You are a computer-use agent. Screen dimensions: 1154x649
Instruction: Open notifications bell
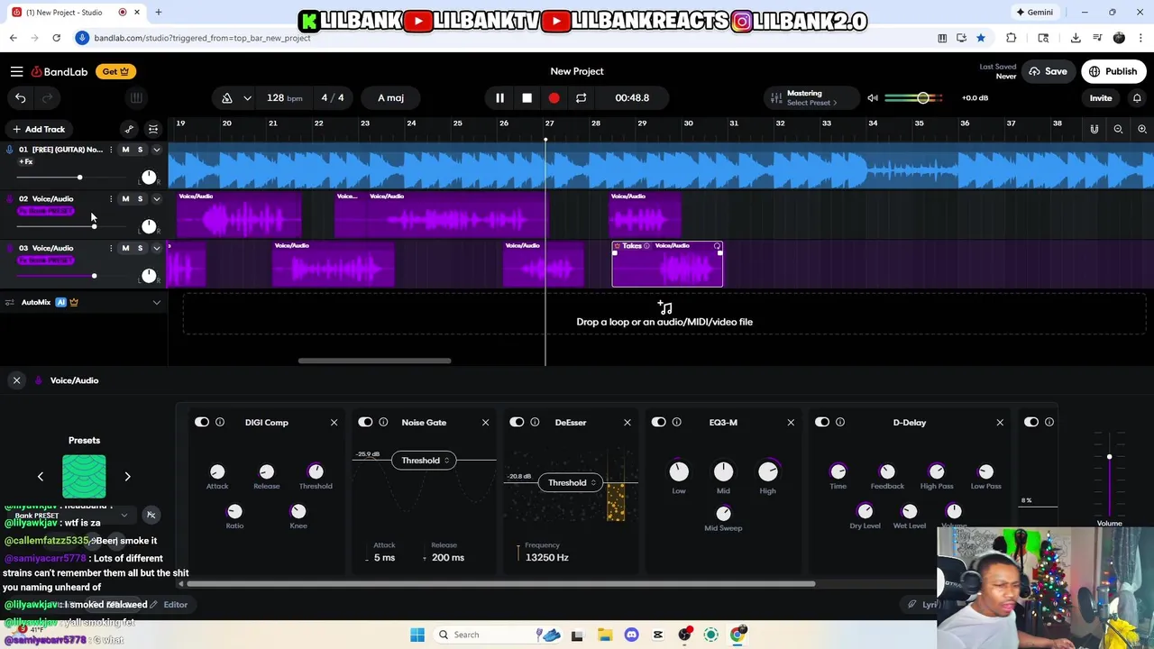pyautogui.click(x=1137, y=97)
